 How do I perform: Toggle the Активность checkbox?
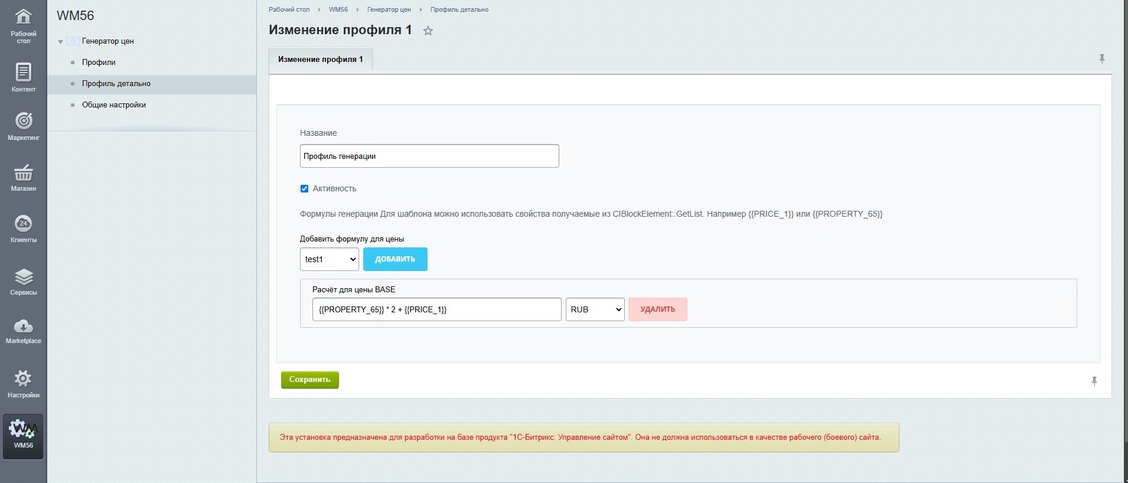coord(304,189)
